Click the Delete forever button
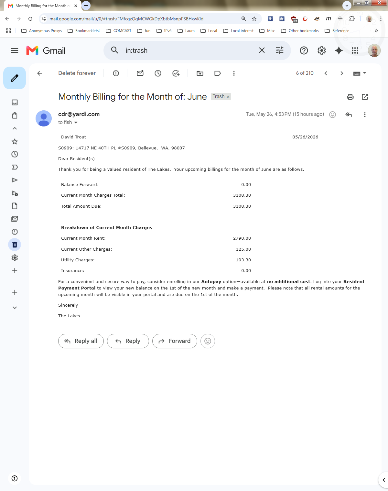This screenshot has height=491, width=388. (x=77, y=73)
